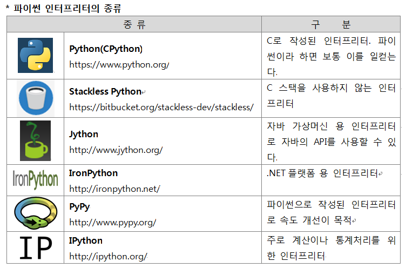The height and width of the screenshot is (268, 406).
Task: Click the .NET 플랫폼 용 인터프리터 description
Action: click(323, 173)
